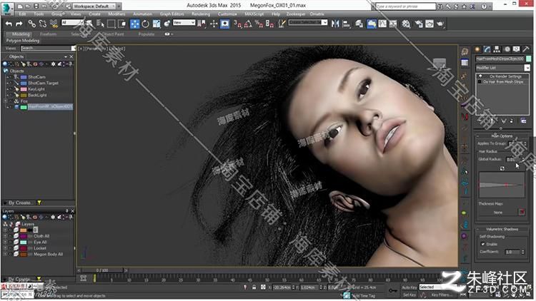Activate the Select and Move tool
The image size is (536, 301).
tap(134, 24)
